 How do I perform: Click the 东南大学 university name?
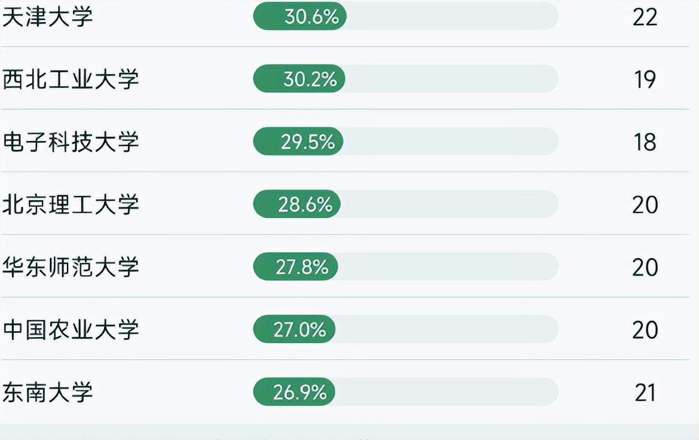tap(48, 393)
